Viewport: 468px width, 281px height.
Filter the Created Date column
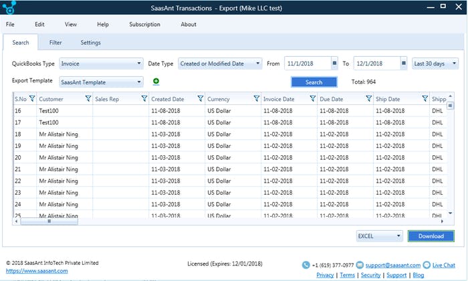pos(201,98)
